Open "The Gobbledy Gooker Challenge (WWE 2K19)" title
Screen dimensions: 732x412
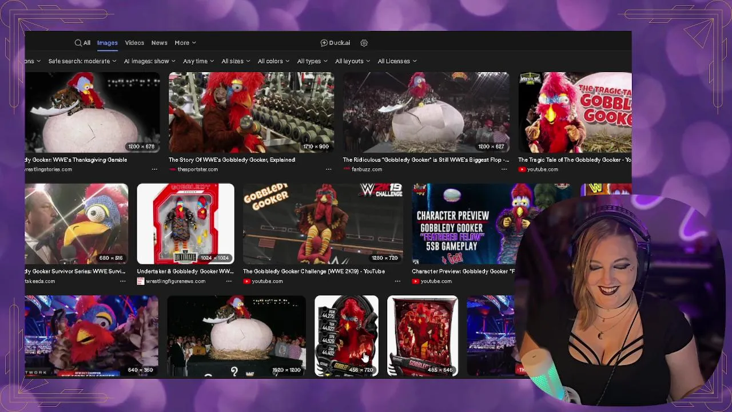[314, 271]
